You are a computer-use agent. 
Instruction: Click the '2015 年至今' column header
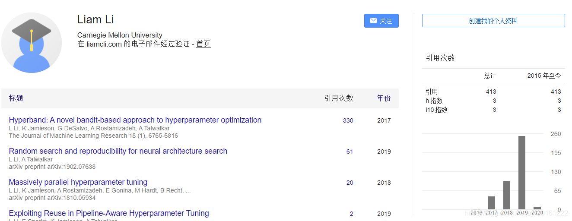tap(544, 76)
